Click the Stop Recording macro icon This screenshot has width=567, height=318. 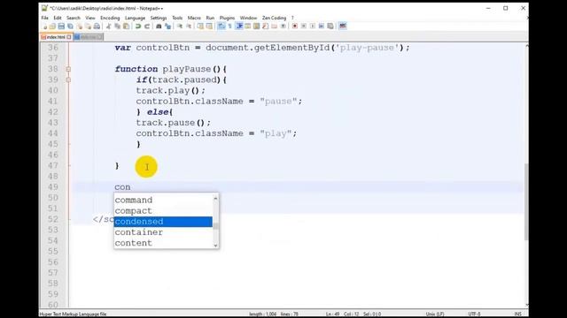(304, 26)
